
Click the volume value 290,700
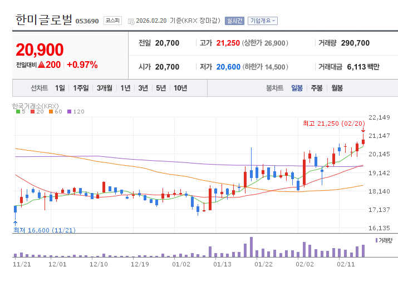(x=355, y=43)
